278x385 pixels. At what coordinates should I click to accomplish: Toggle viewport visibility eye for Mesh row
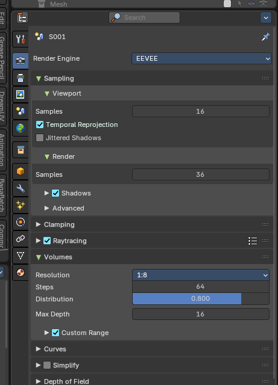pyautogui.click(x=251, y=4)
